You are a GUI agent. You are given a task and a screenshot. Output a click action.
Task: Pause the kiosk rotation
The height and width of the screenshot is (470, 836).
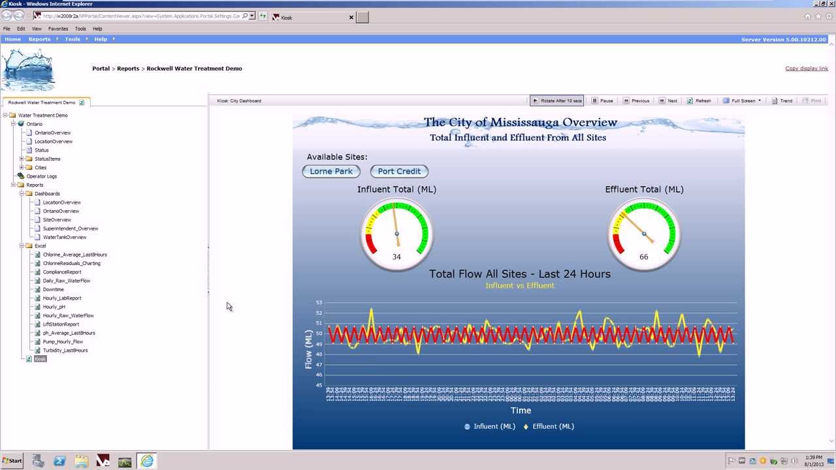coord(602,101)
